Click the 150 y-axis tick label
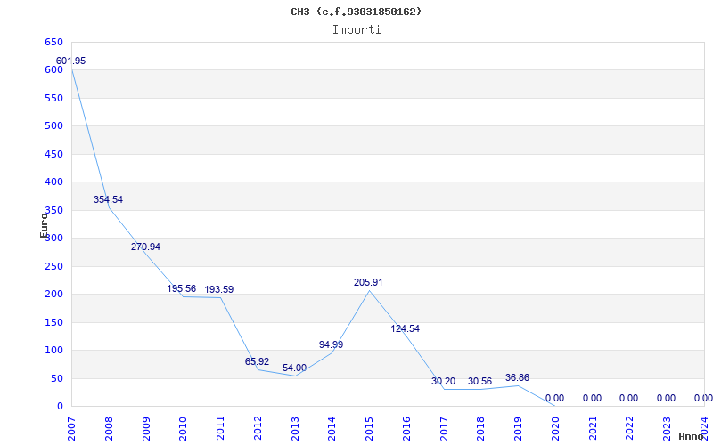The image size is (713, 445). 53,322
